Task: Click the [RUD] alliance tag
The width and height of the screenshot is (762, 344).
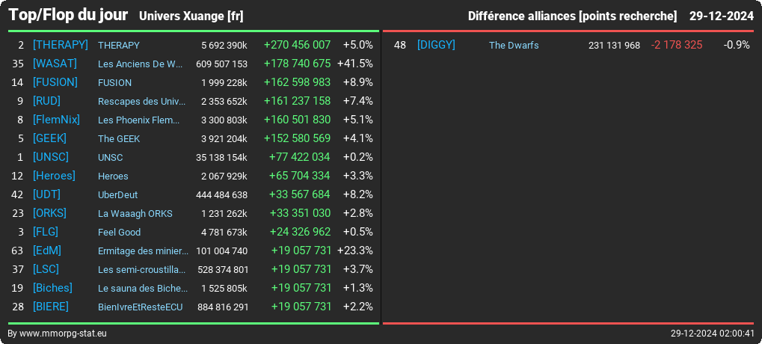Action: (46, 101)
